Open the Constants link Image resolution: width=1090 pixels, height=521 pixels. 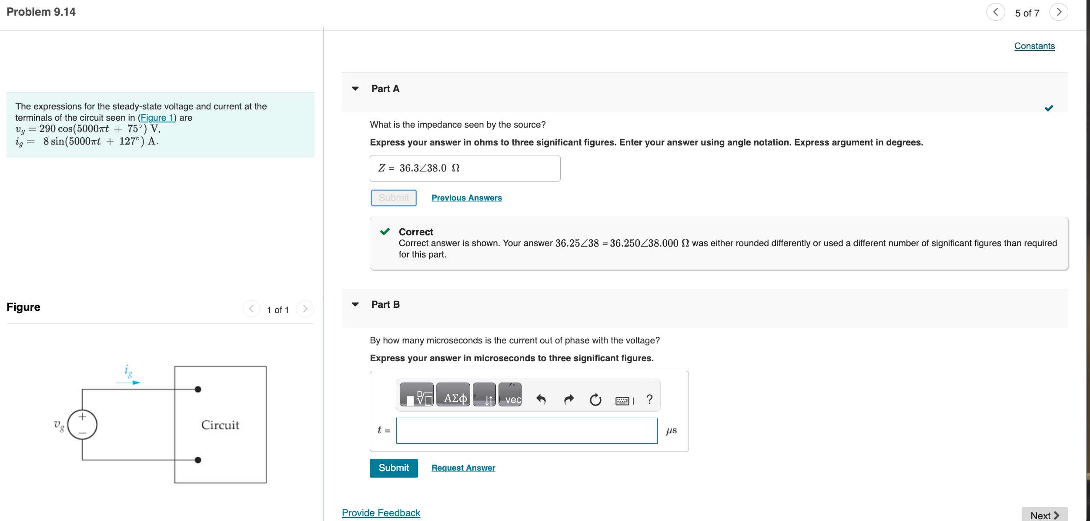coord(1034,46)
